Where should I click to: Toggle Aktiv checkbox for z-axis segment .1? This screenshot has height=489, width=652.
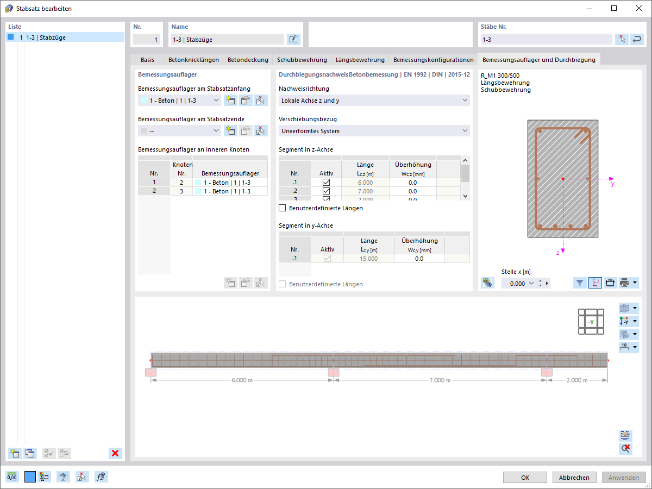(x=326, y=183)
